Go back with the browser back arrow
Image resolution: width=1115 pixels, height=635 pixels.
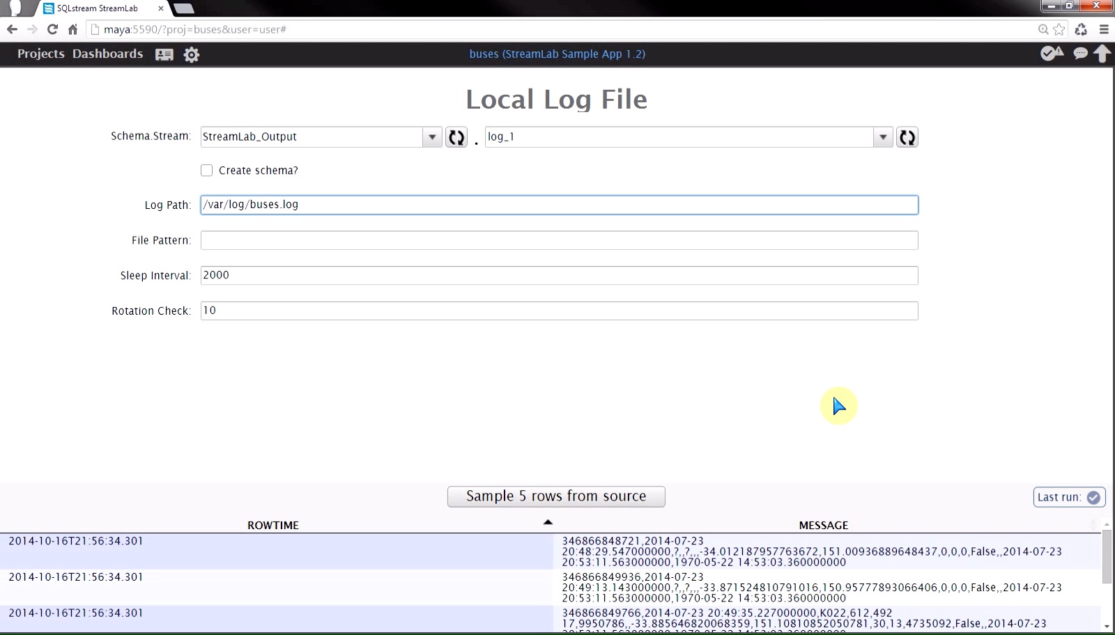[x=12, y=29]
